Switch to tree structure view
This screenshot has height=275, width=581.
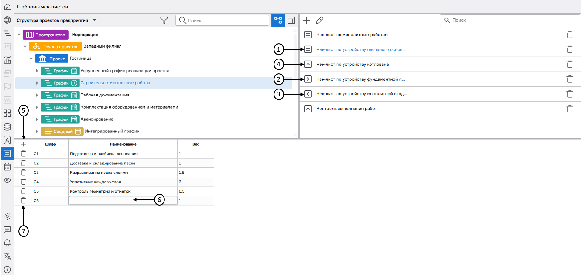[278, 20]
